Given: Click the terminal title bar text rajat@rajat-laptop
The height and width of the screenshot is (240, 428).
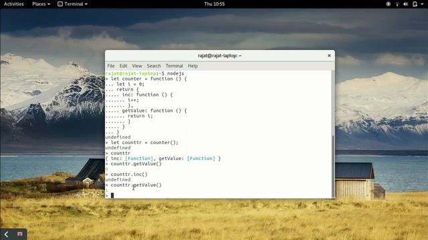Looking at the screenshot, I should tap(219, 55).
